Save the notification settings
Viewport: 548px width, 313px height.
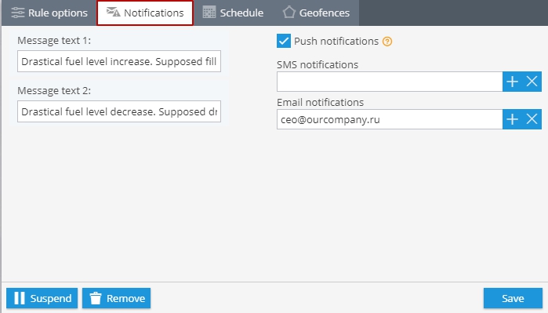[513, 298]
